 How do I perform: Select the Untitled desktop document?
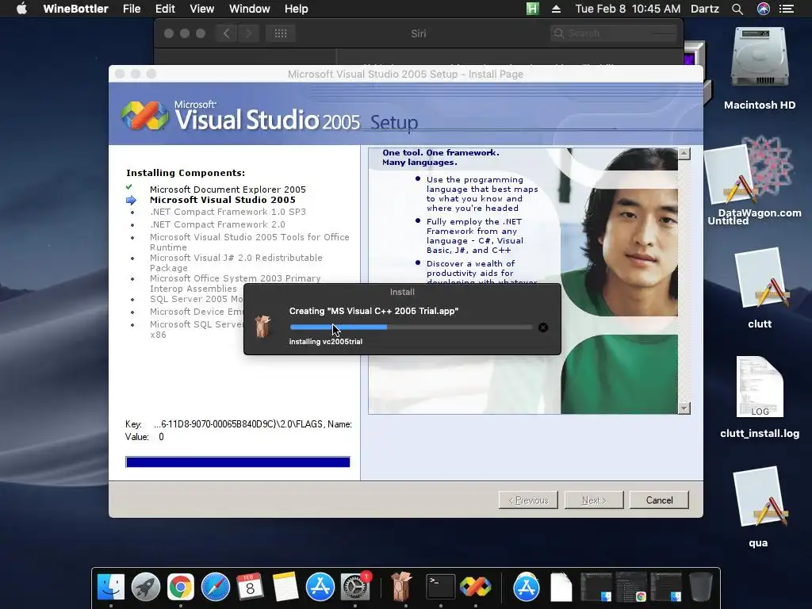pyautogui.click(x=730, y=186)
